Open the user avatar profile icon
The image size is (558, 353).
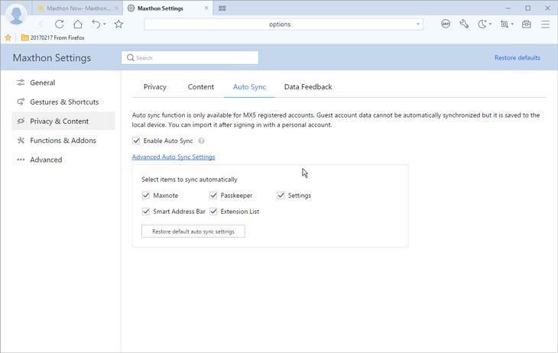pyautogui.click(x=16, y=15)
